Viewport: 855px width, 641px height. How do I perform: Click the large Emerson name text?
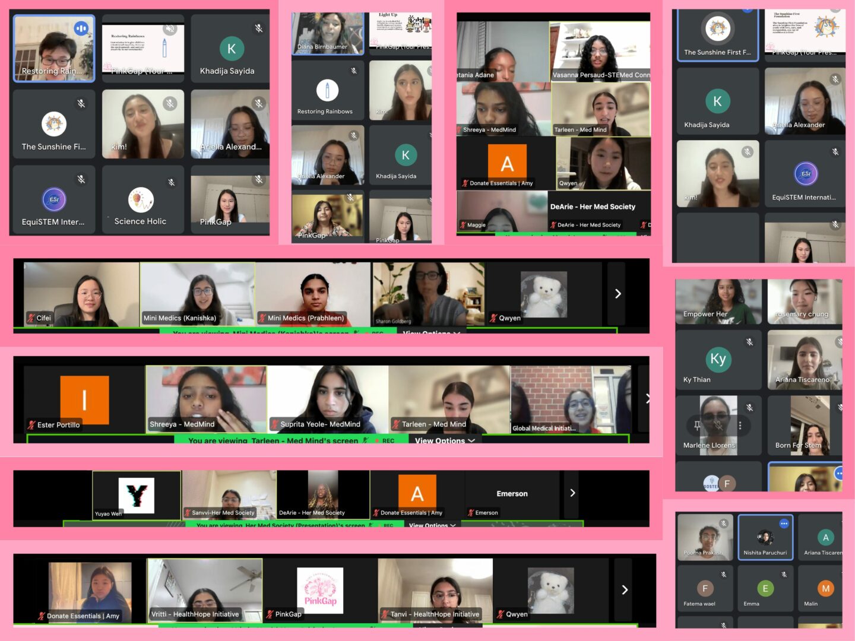512,493
